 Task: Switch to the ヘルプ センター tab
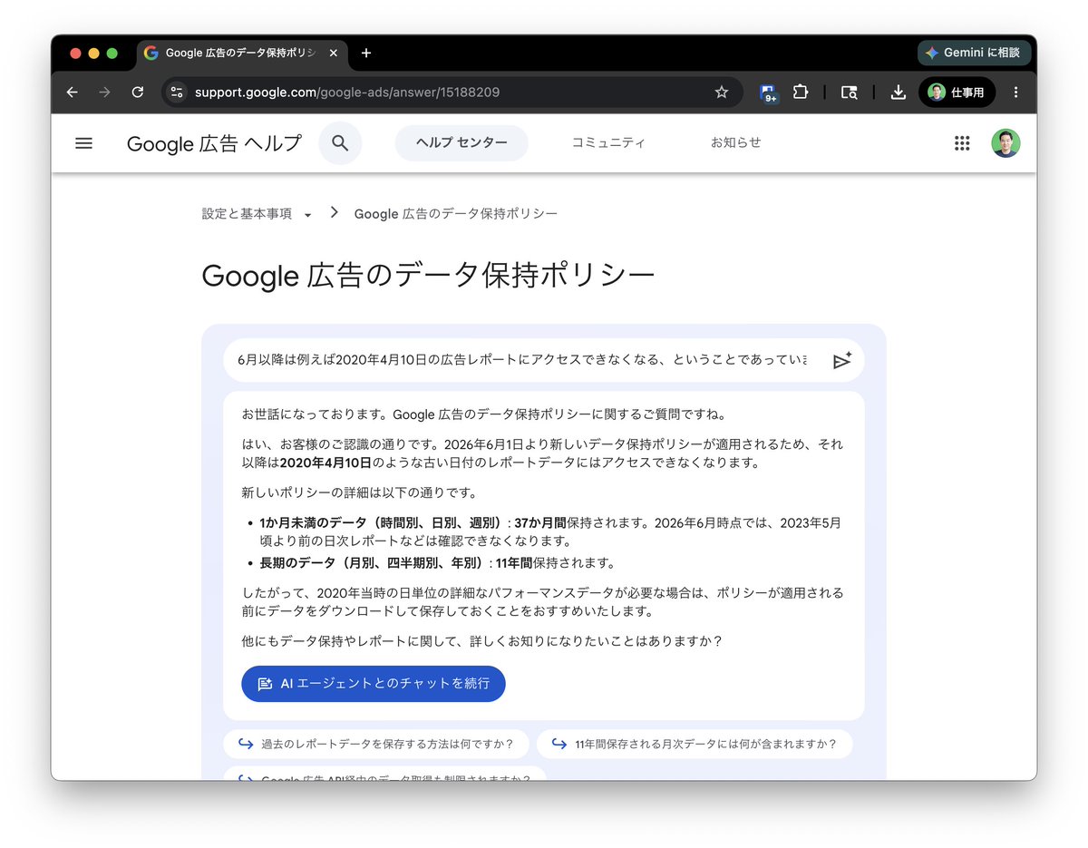pos(461,142)
